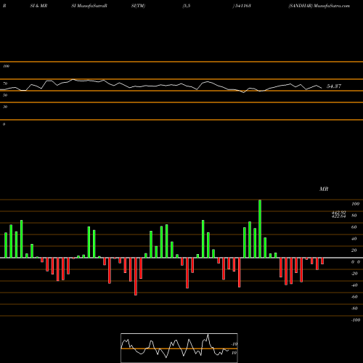Click the MR -100 axis label
The image size is (363, 363).
tap(356, 320)
